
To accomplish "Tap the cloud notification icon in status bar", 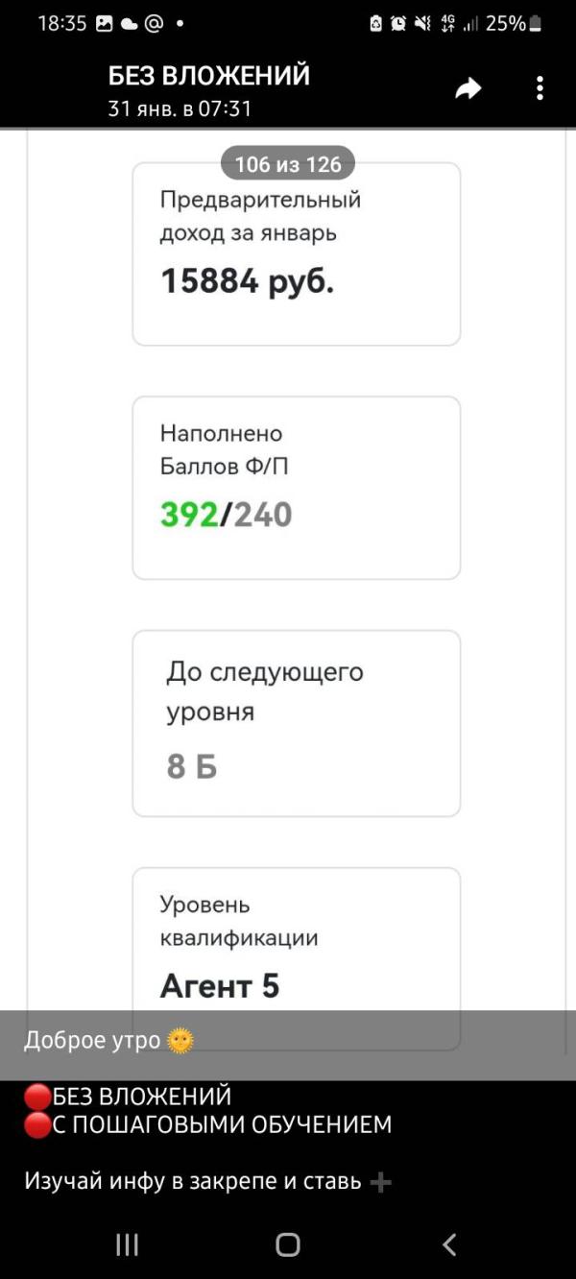I will pos(129,24).
